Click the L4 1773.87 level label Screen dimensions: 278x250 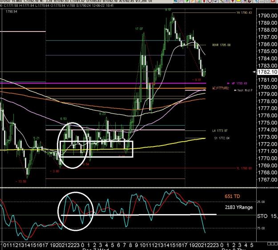pyautogui.click(x=220, y=131)
